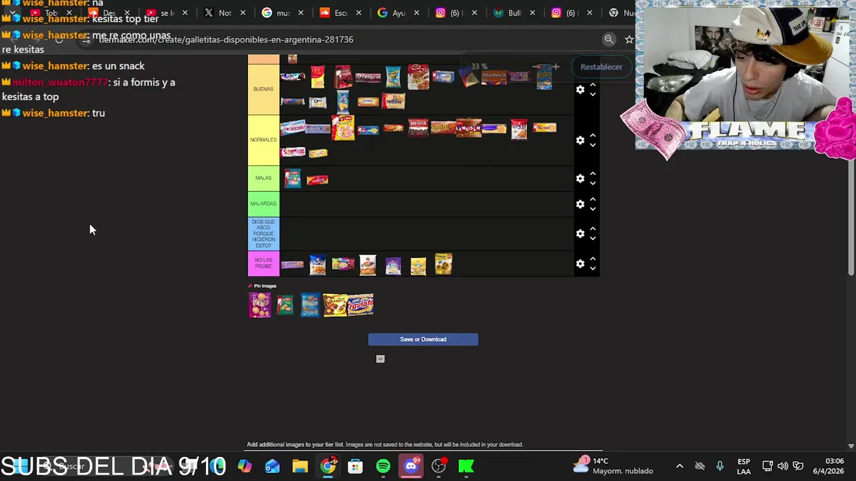Viewport: 856px width, 481px height.
Task: Close the 'Bull' browser tab
Action: 532,13
